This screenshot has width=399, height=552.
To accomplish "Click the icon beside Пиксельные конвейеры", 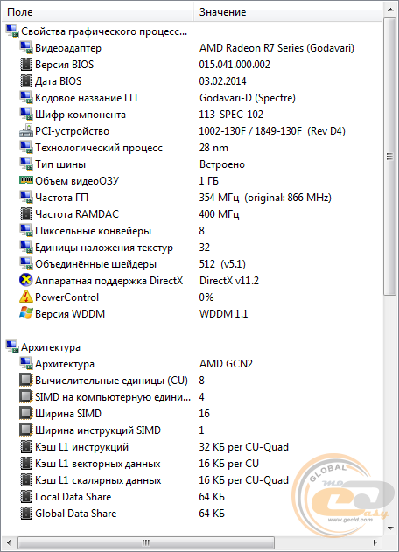I will [x=26, y=231].
